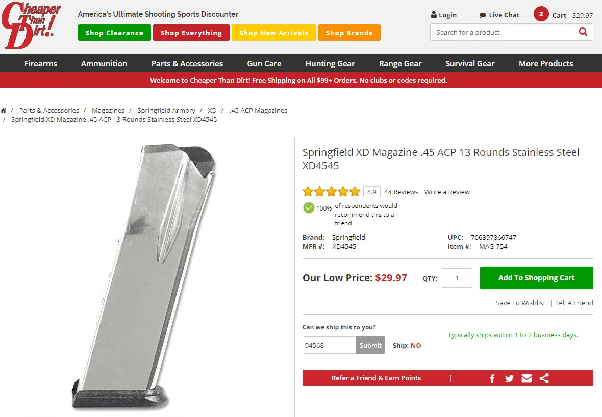Click the red cart count badge
This screenshot has height=417, width=602.
(541, 14)
